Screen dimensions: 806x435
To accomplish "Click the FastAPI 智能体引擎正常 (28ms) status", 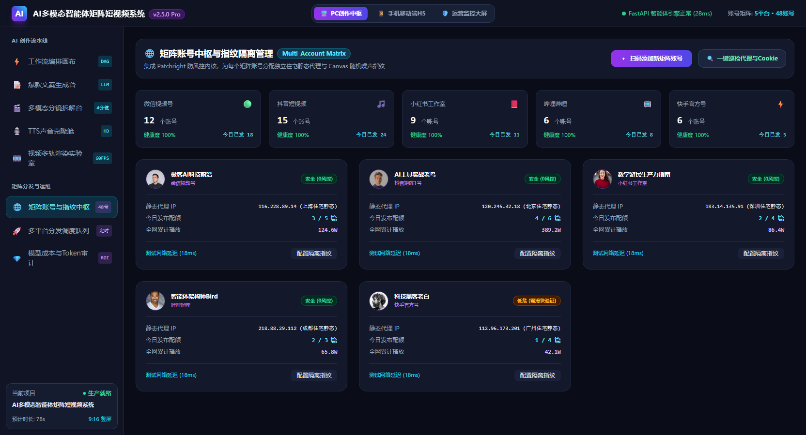I will pyautogui.click(x=667, y=14).
